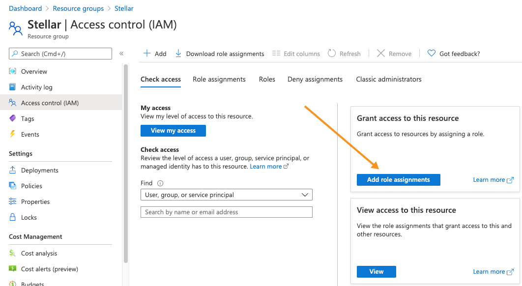Click the View my access button
This screenshot has height=286, width=522.
(173, 131)
